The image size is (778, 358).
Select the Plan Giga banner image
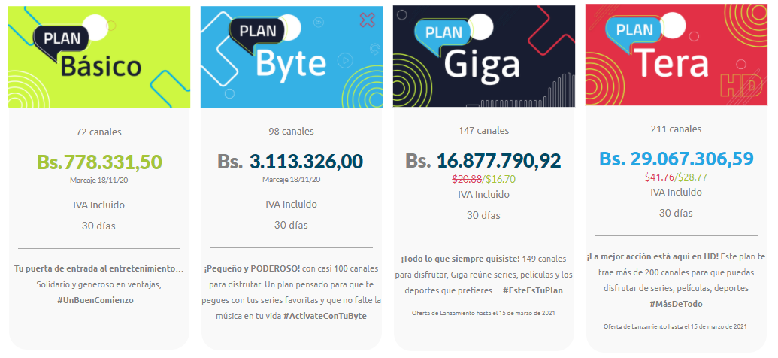pyautogui.click(x=483, y=56)
